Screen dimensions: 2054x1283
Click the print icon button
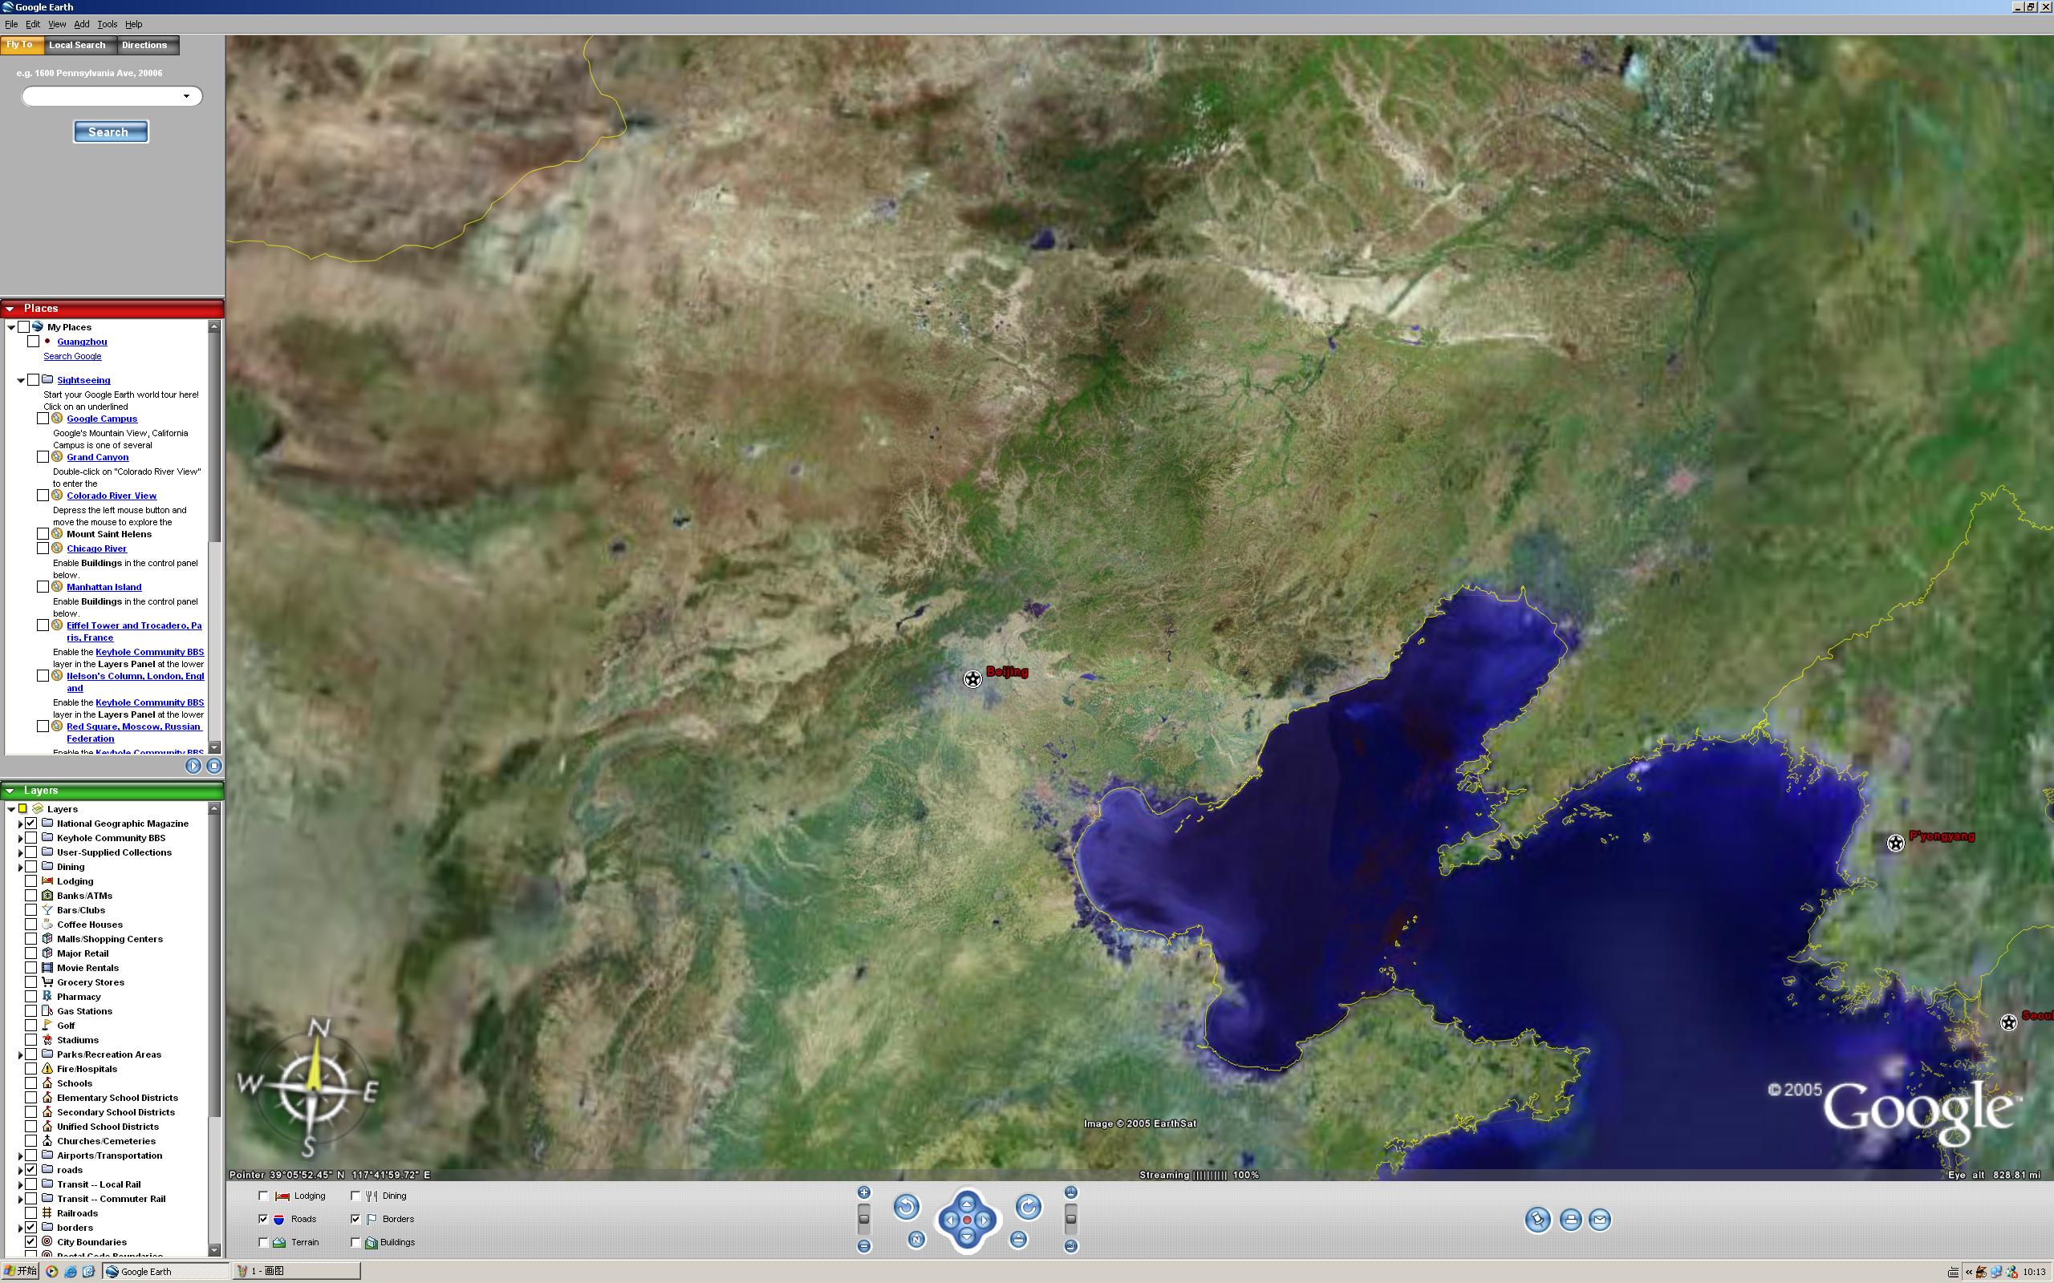(1570, 1220)
